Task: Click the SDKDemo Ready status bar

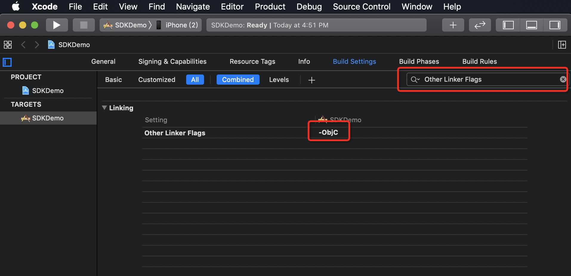Action: click(x=316, y=25)
